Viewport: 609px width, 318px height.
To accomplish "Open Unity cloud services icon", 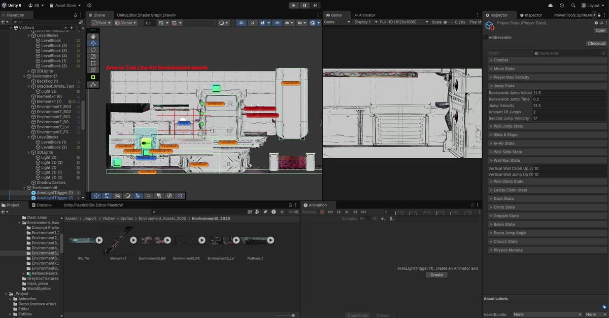I will tap(550, 5).
